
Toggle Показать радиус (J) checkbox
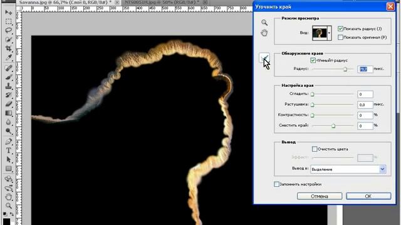coord(340,29)
